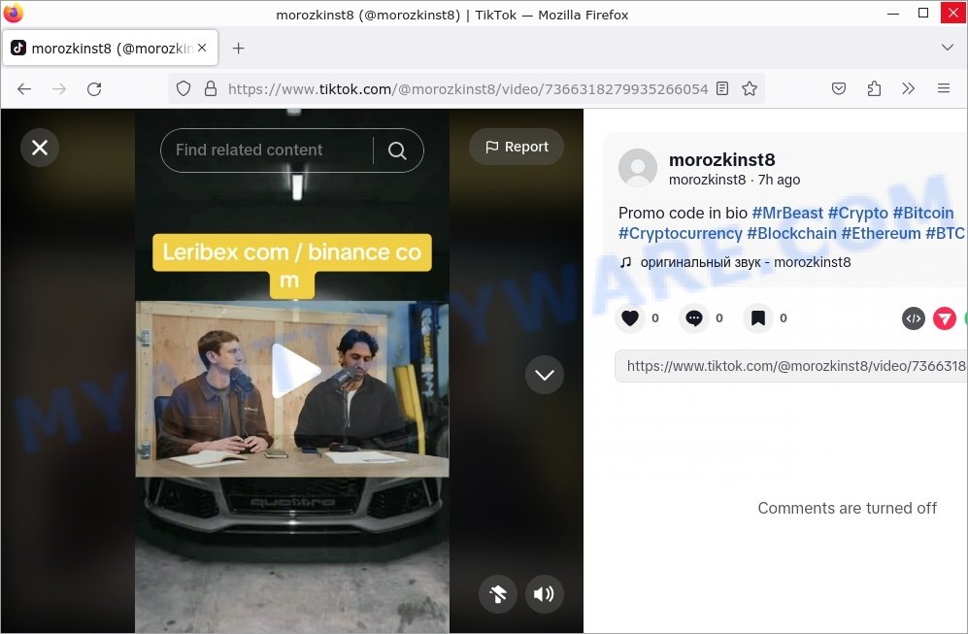Bookmark the video to favorites
This screenshot has height=634, width=968.
click(758, 318)
